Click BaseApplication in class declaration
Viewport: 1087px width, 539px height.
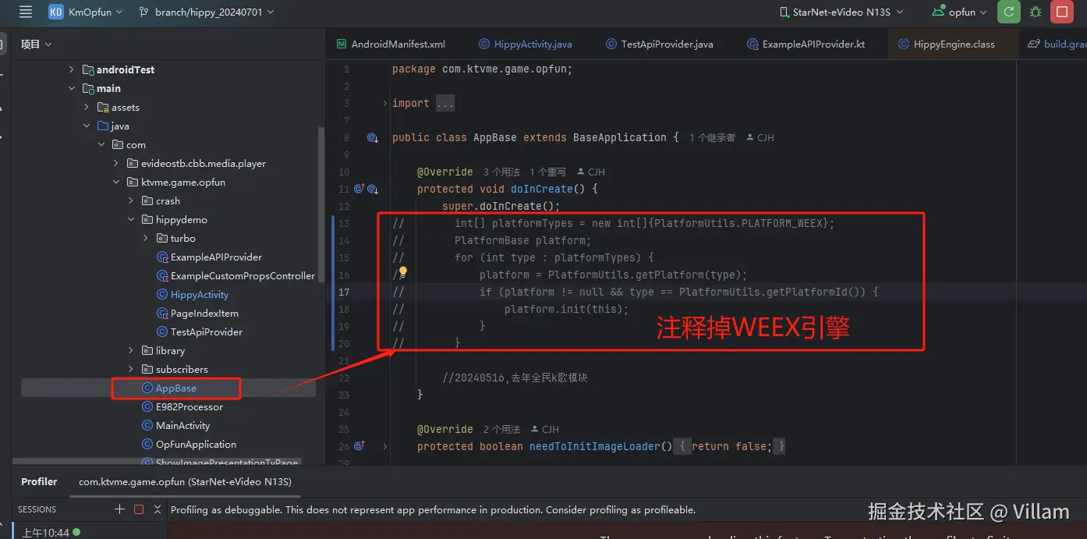pos(620,137)
